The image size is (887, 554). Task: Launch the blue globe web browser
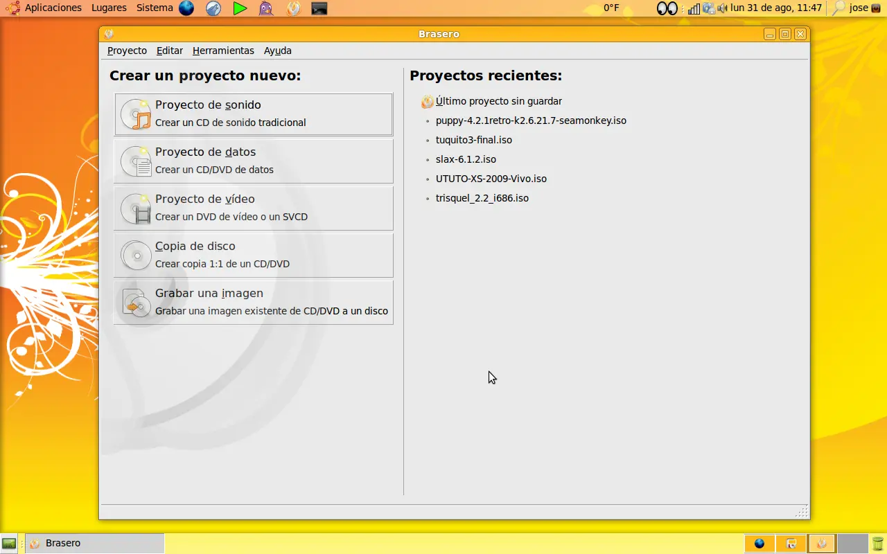[186, 8]
